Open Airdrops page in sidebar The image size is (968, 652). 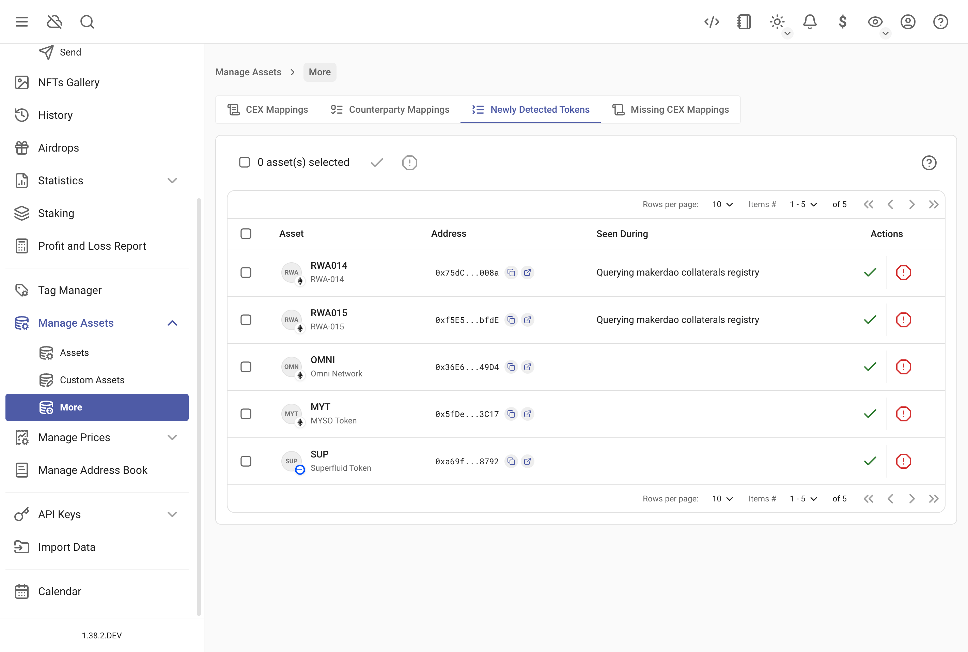(97, 148)
